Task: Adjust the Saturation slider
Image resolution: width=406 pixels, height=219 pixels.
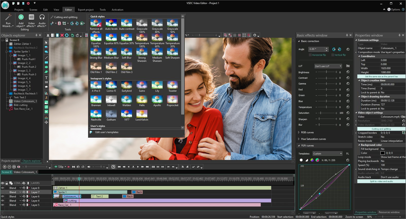Action: (x=321, y=113)
